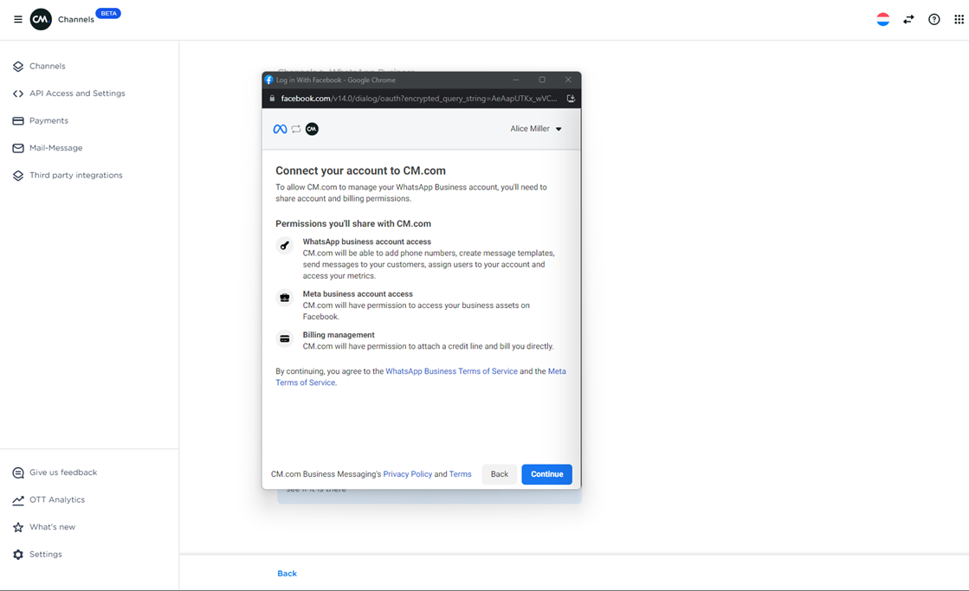Click the switch account arrows icon
The height and width of the screenshot is (591, 969).
[x=908, y=19]
